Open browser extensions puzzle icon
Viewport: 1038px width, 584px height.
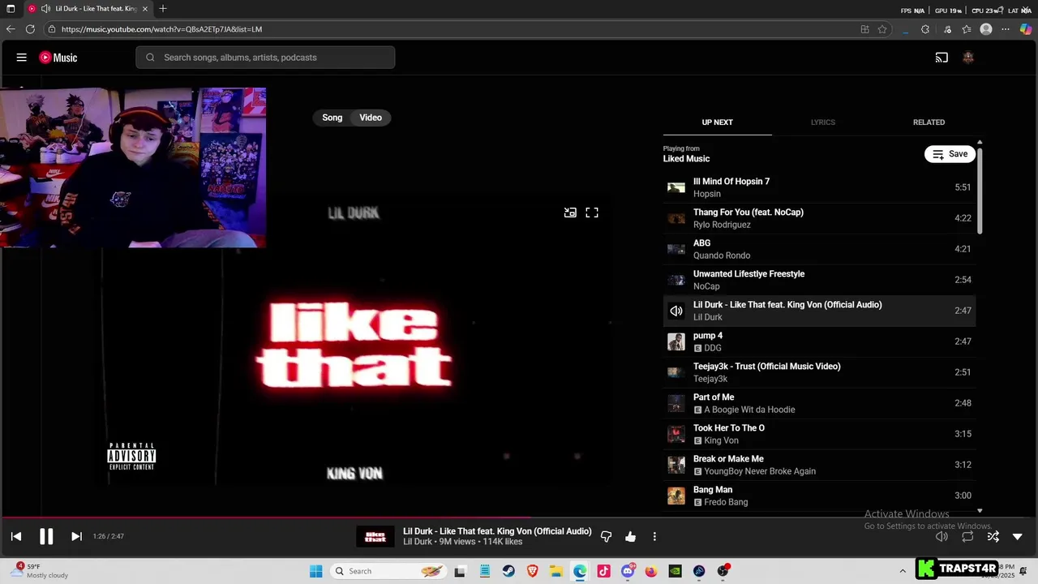click(925, 29)
